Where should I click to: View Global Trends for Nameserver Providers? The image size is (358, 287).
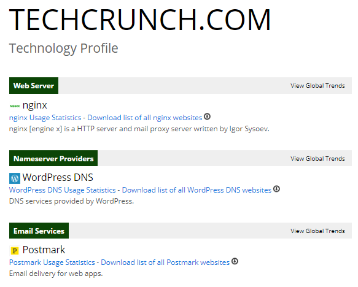click(317, 159)
